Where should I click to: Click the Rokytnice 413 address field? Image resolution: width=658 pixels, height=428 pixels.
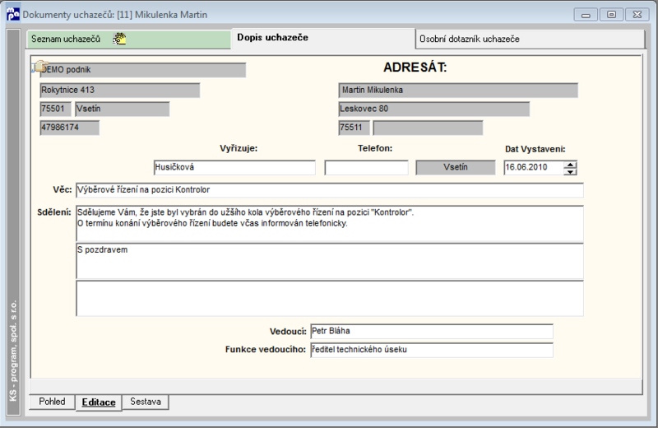[x=119, y=91]
